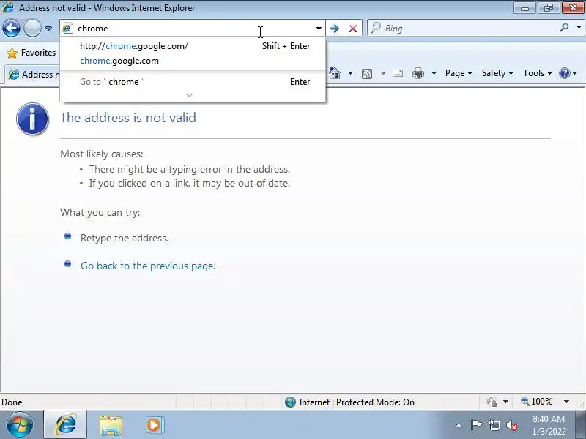Open the privacy status dropdown arrow
The image size is (586, 439).
[505, 402]
